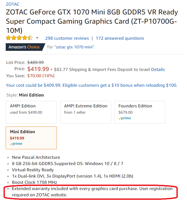This screenshot has height=202, width=187.
Task: Click the $419.99 price text
Action: pyautogui.click(x=38, y=69)
